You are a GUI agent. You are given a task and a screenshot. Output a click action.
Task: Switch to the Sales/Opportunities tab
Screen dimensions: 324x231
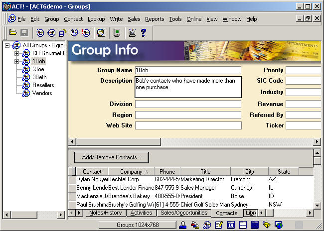click(x=184, y=213)
